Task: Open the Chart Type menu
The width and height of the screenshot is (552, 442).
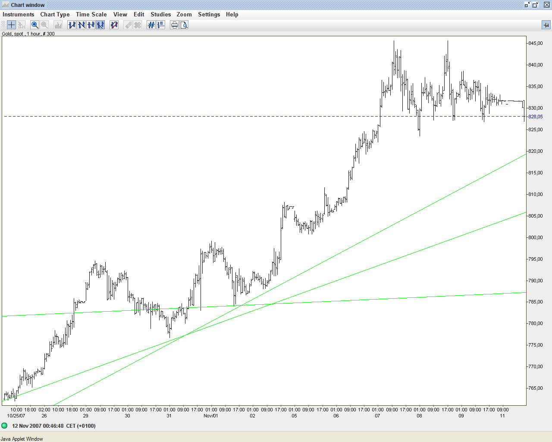Action: 55,14
